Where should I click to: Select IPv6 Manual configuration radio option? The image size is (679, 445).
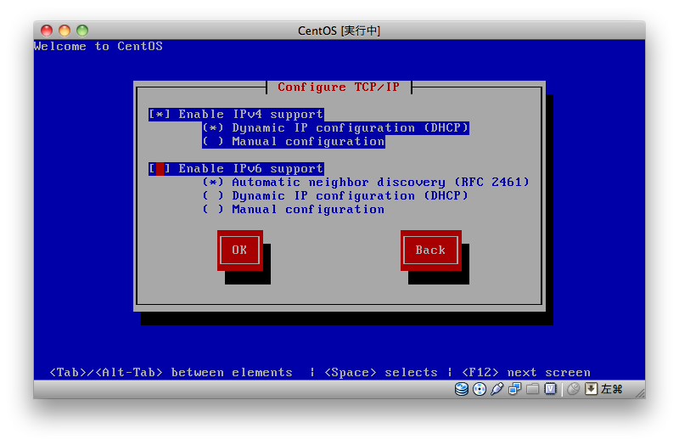click(293, 209)
